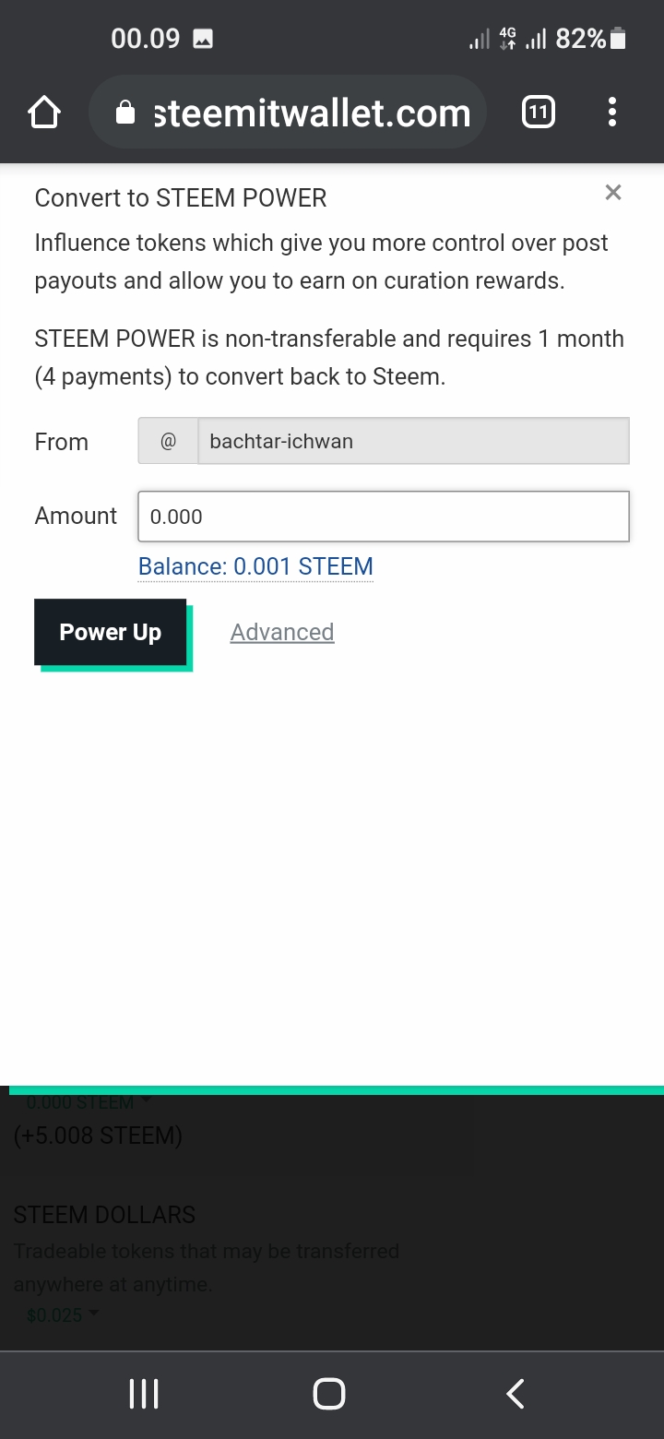Open the Chrome three-dot menu
The image size is (664, 1439).
coord(612,113)
